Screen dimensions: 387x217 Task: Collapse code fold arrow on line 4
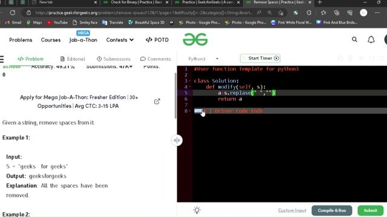[190, 87]
